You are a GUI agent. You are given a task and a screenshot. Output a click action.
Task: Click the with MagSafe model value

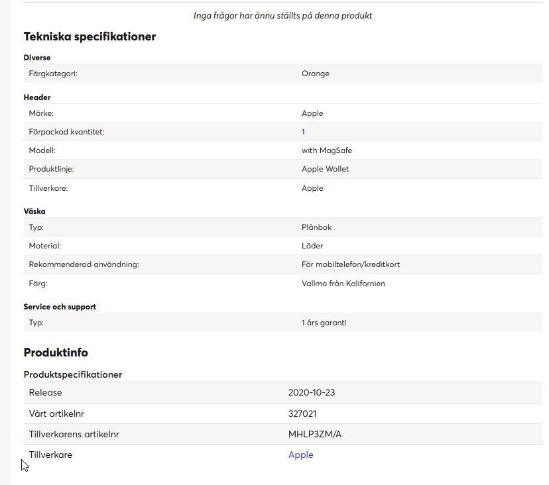(x=327, y=150)
